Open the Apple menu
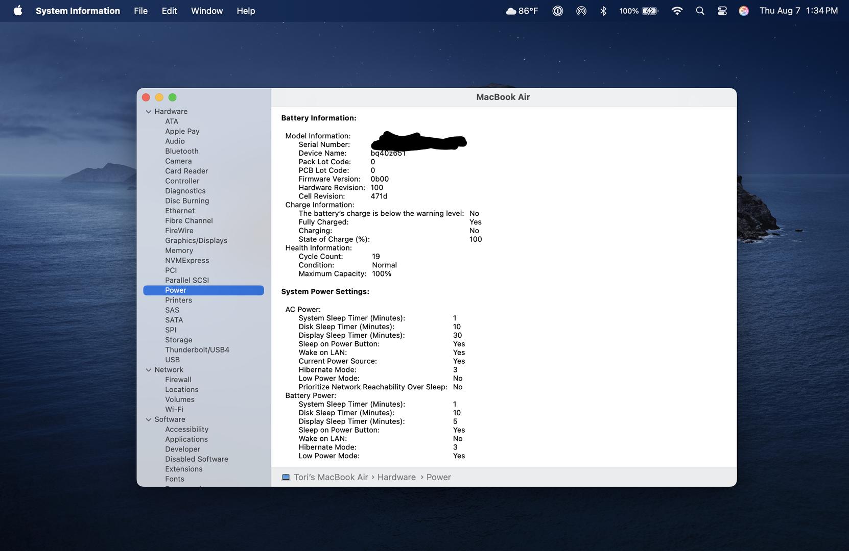849x551 pixels. (x=18, y=11)
